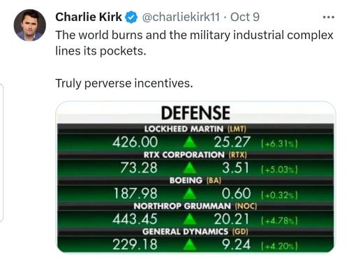Image resolution: width=349 pixels, height=260 pixels.
Task: Click the Oct 9 timestamp
Action: click(x=245, y=17)
